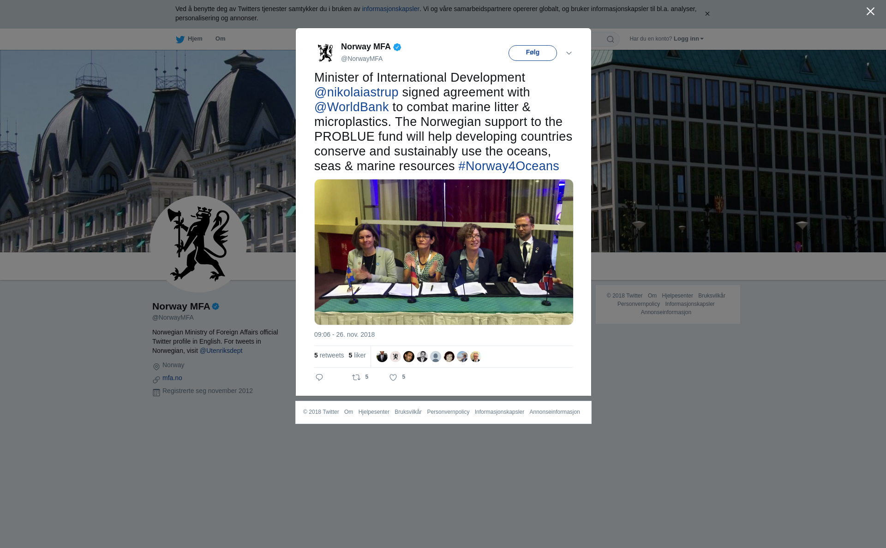This screenshot has width=886, height=548.
Task: Retweet the Norway MFA tweet
Action: [356, 377]
